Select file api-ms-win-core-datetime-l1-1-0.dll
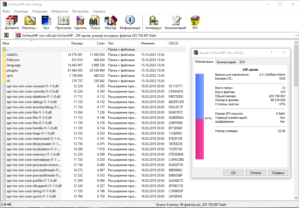 coord(33,97)
